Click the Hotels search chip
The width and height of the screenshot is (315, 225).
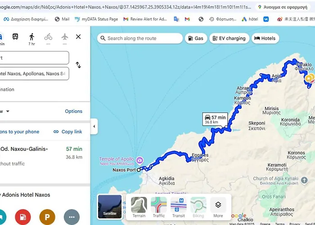point(265,39)
